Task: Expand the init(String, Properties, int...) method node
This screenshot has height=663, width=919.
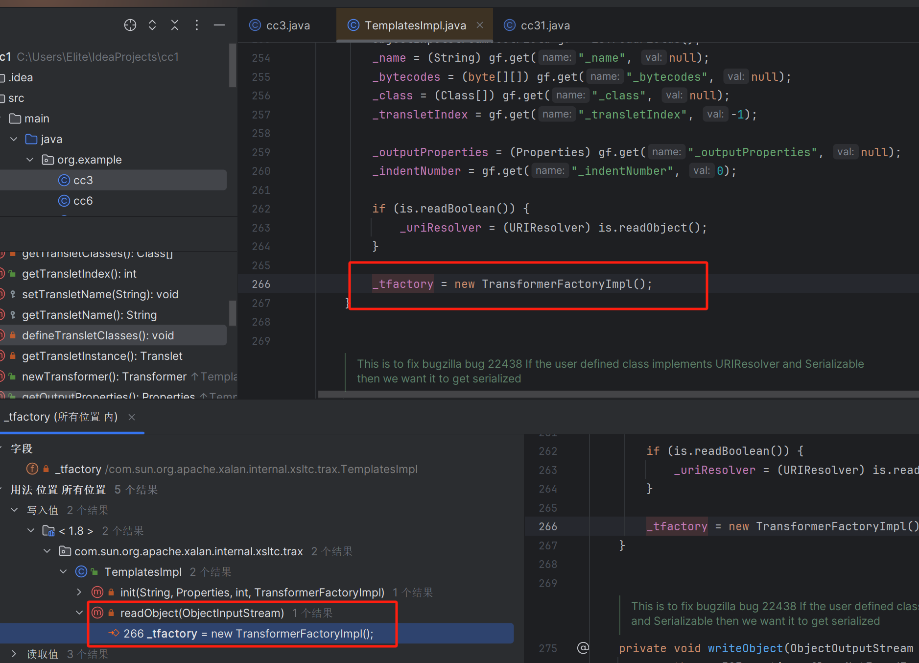Action: pyautogui.click(x=79, y=592)
